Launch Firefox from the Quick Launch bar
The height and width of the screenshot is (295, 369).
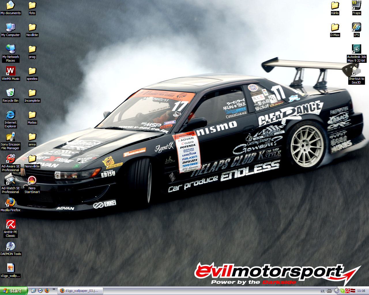pyautogui.click(x=47, y=291)
